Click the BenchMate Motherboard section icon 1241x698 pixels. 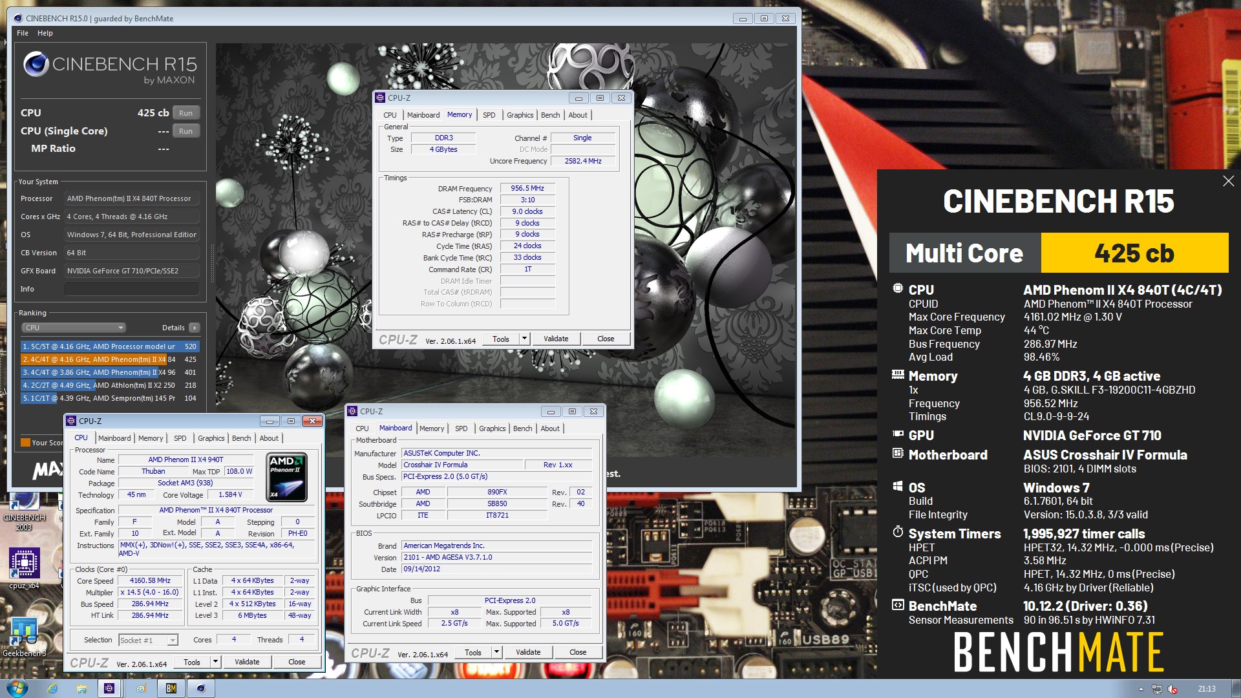(898, 454)
